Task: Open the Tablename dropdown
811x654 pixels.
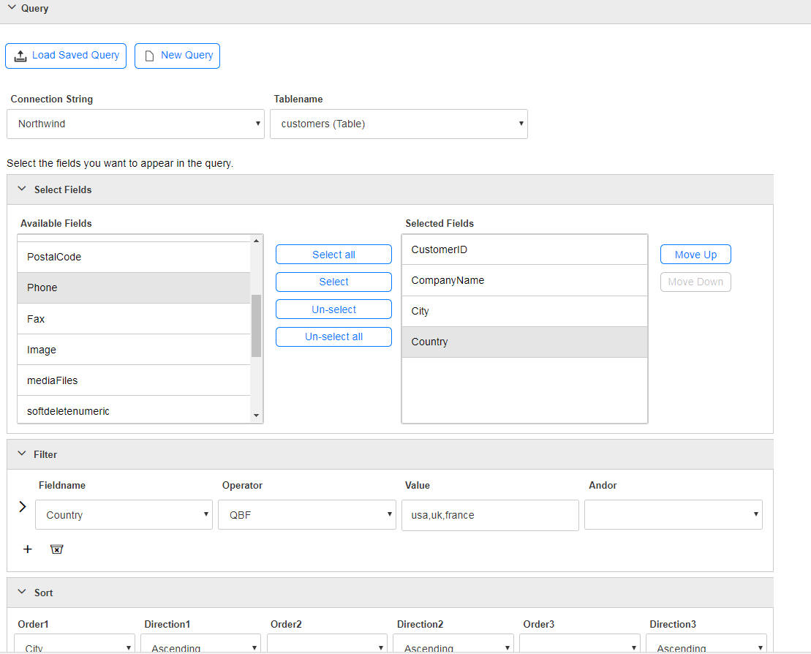Action: click(x=399, y=124)
